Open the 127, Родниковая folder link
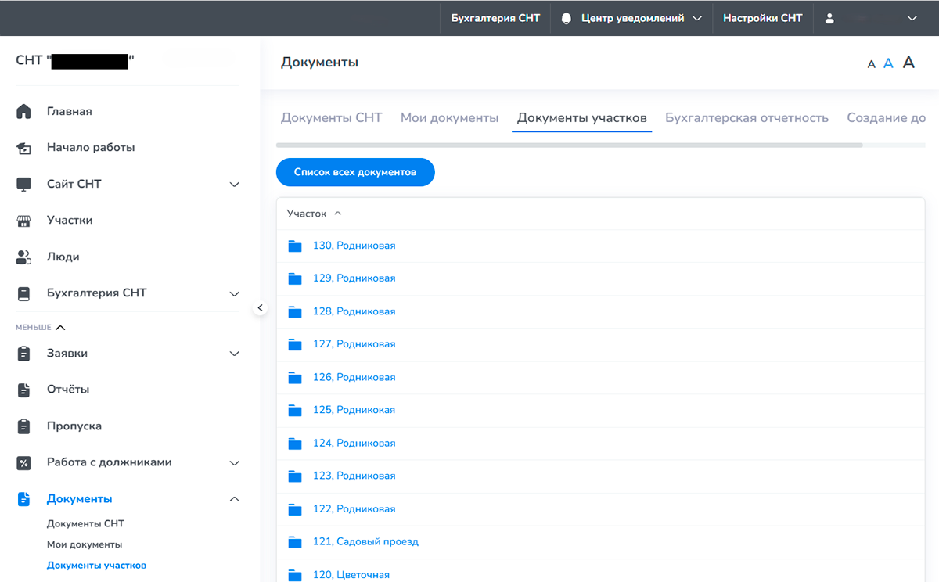Viewport: 939px width, 582px height. (x=354, y=344)
